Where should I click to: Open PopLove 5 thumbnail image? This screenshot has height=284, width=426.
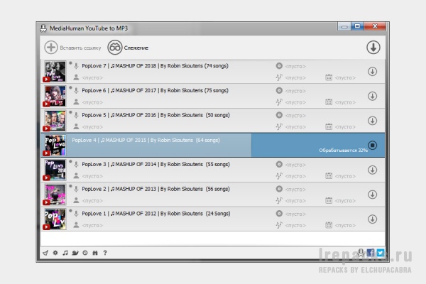55,121
